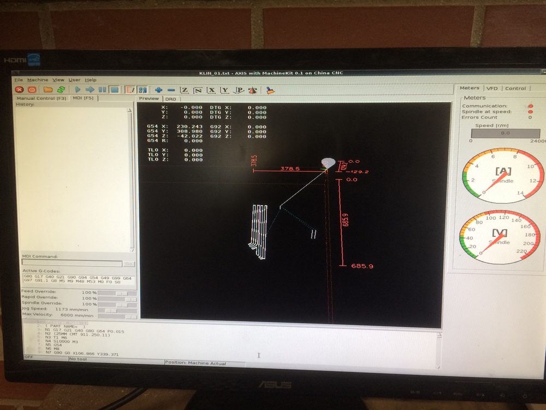
Task: Switch to perspective P view
Action: (239, 90)
